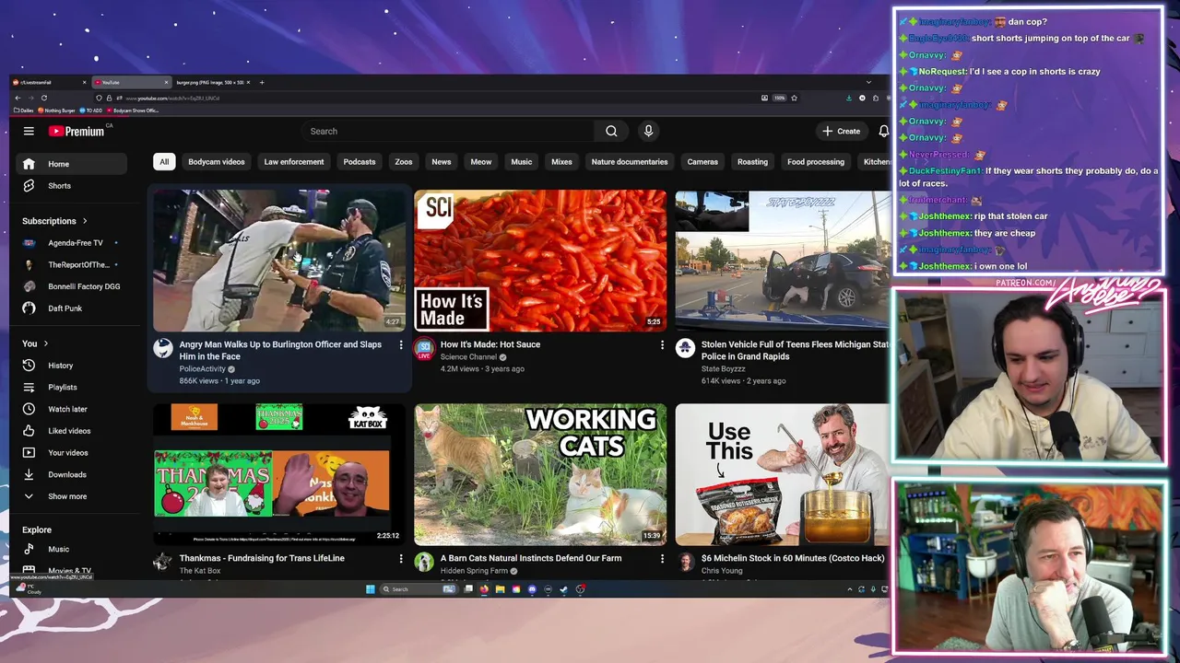1180x663 pixels.
Task: Open Shorts from the sidebar
Action: click(72, 186)
